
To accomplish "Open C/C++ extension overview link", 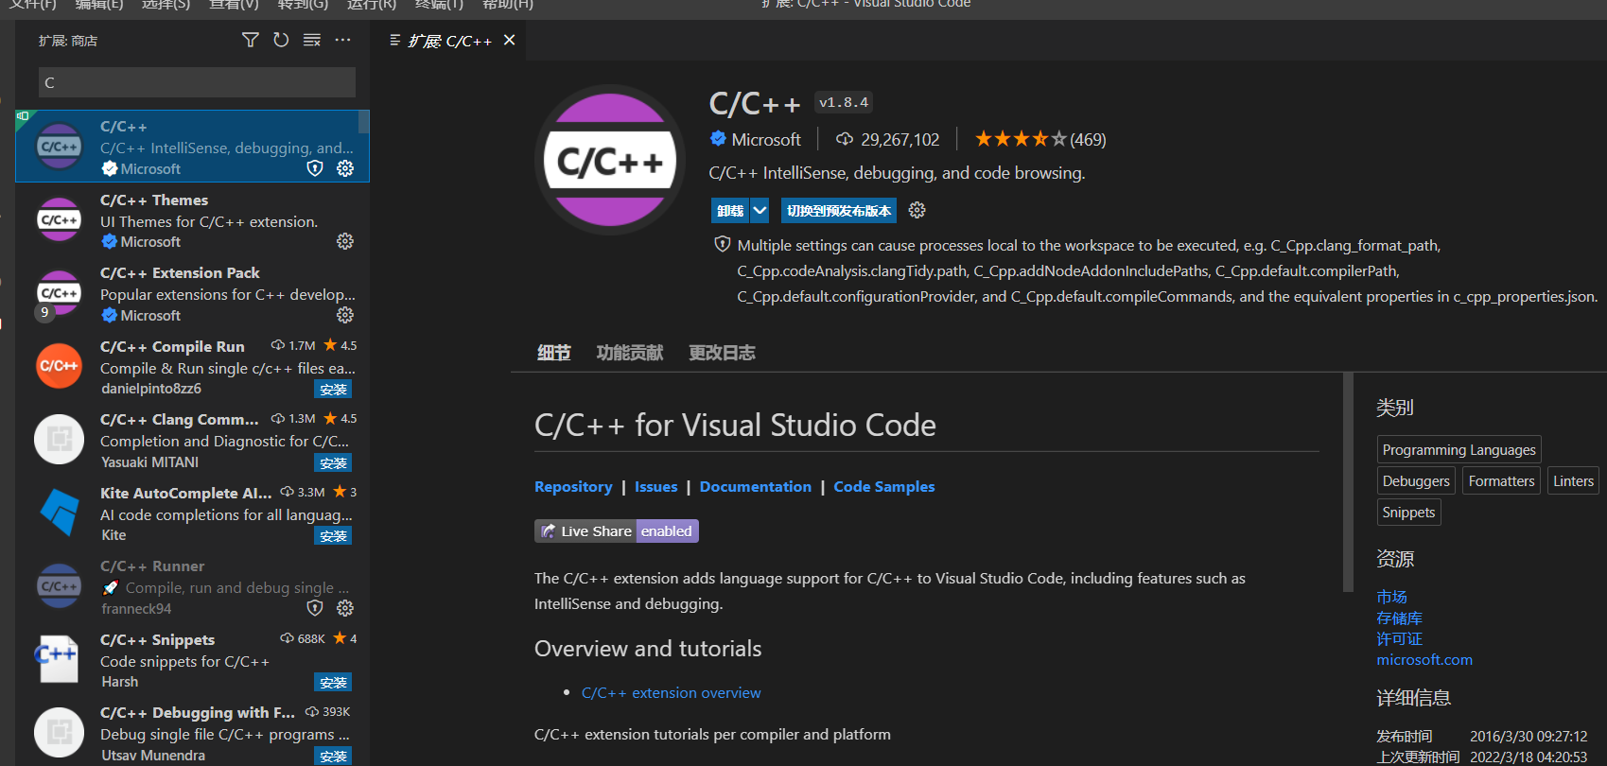I will click(x=671, y=692).
